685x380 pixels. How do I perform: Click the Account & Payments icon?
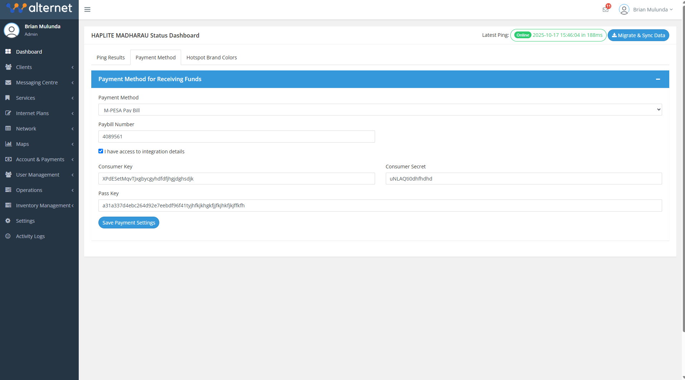pyautogui.click(x=8, y=159)
